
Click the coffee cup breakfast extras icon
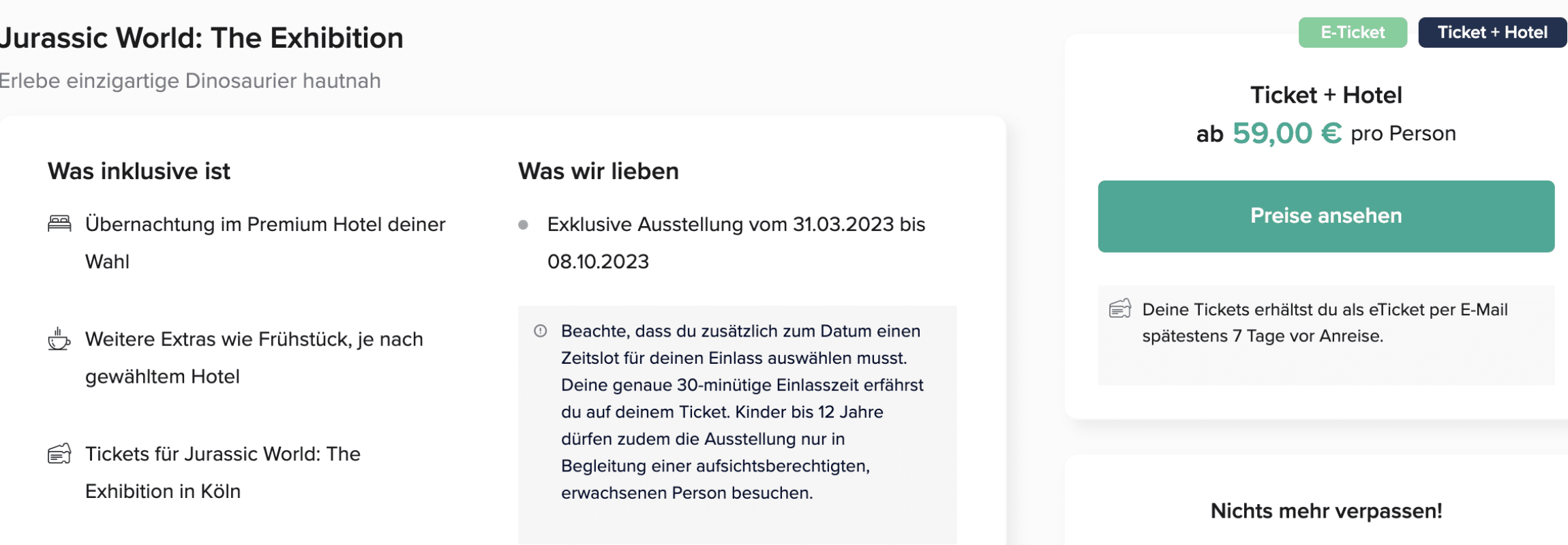coord(59,339)
